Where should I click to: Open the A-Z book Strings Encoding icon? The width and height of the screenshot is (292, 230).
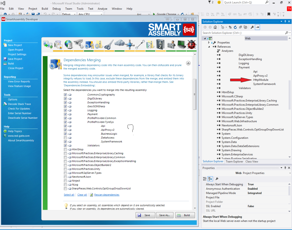point(160,44)
